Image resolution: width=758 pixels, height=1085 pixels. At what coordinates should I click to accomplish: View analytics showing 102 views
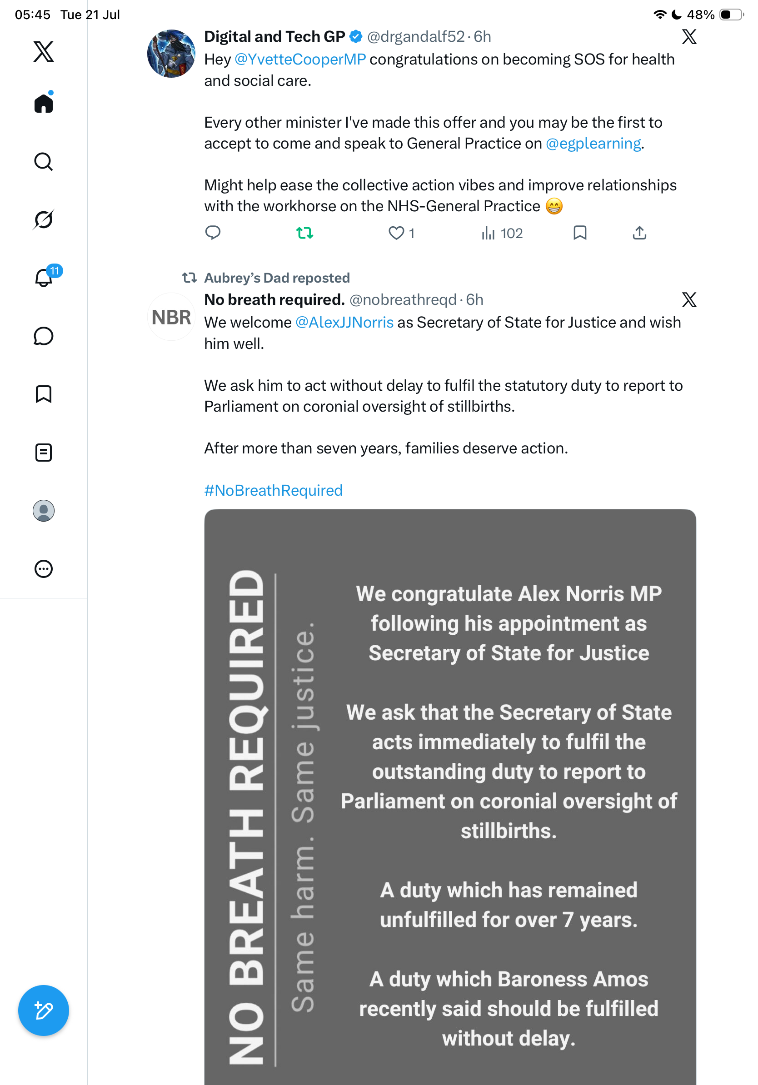click(x=502, y=233)
